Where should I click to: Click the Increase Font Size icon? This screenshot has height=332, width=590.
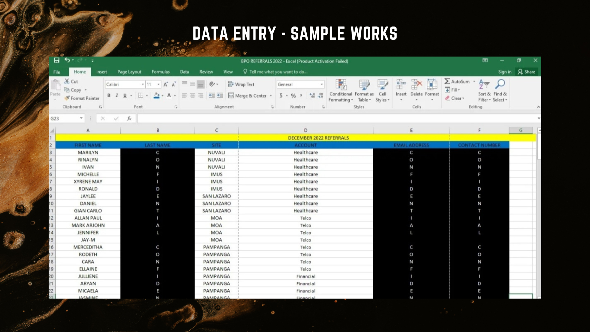(166, 84)
